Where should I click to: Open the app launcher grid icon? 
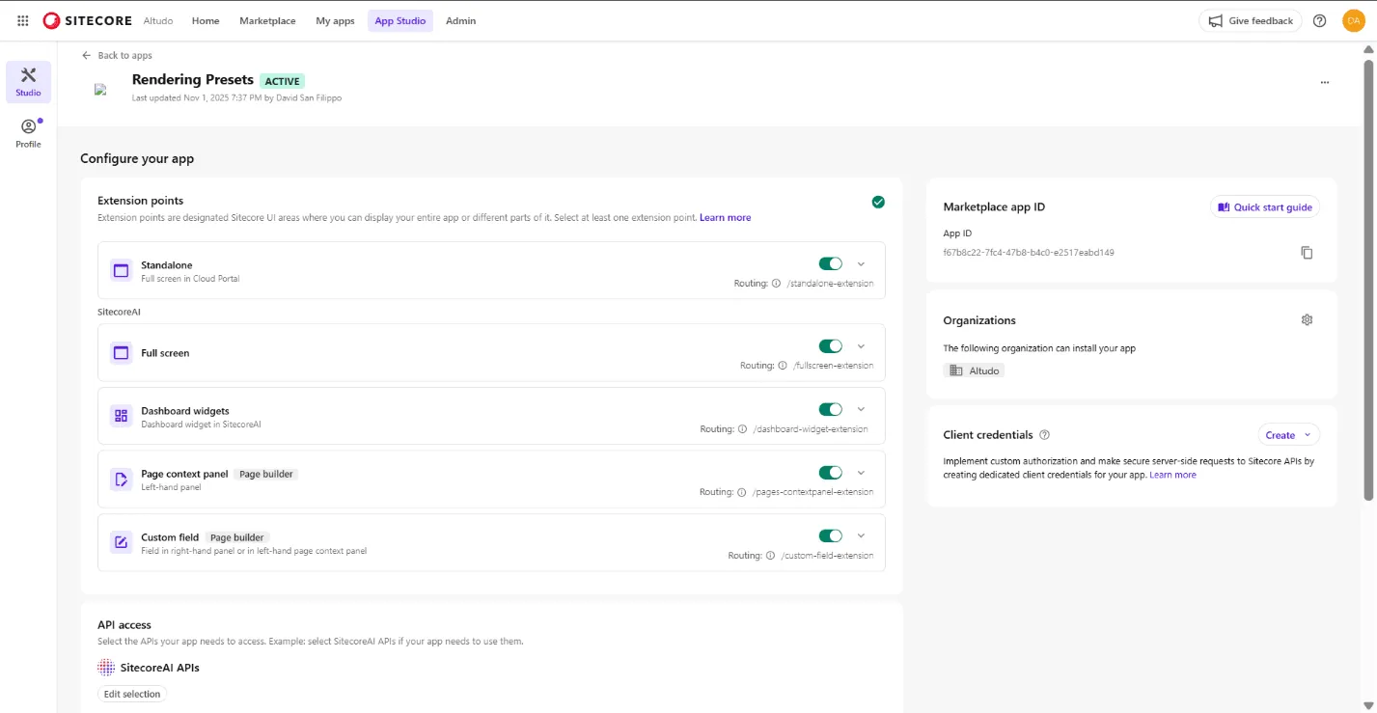(x=21, y=19)
